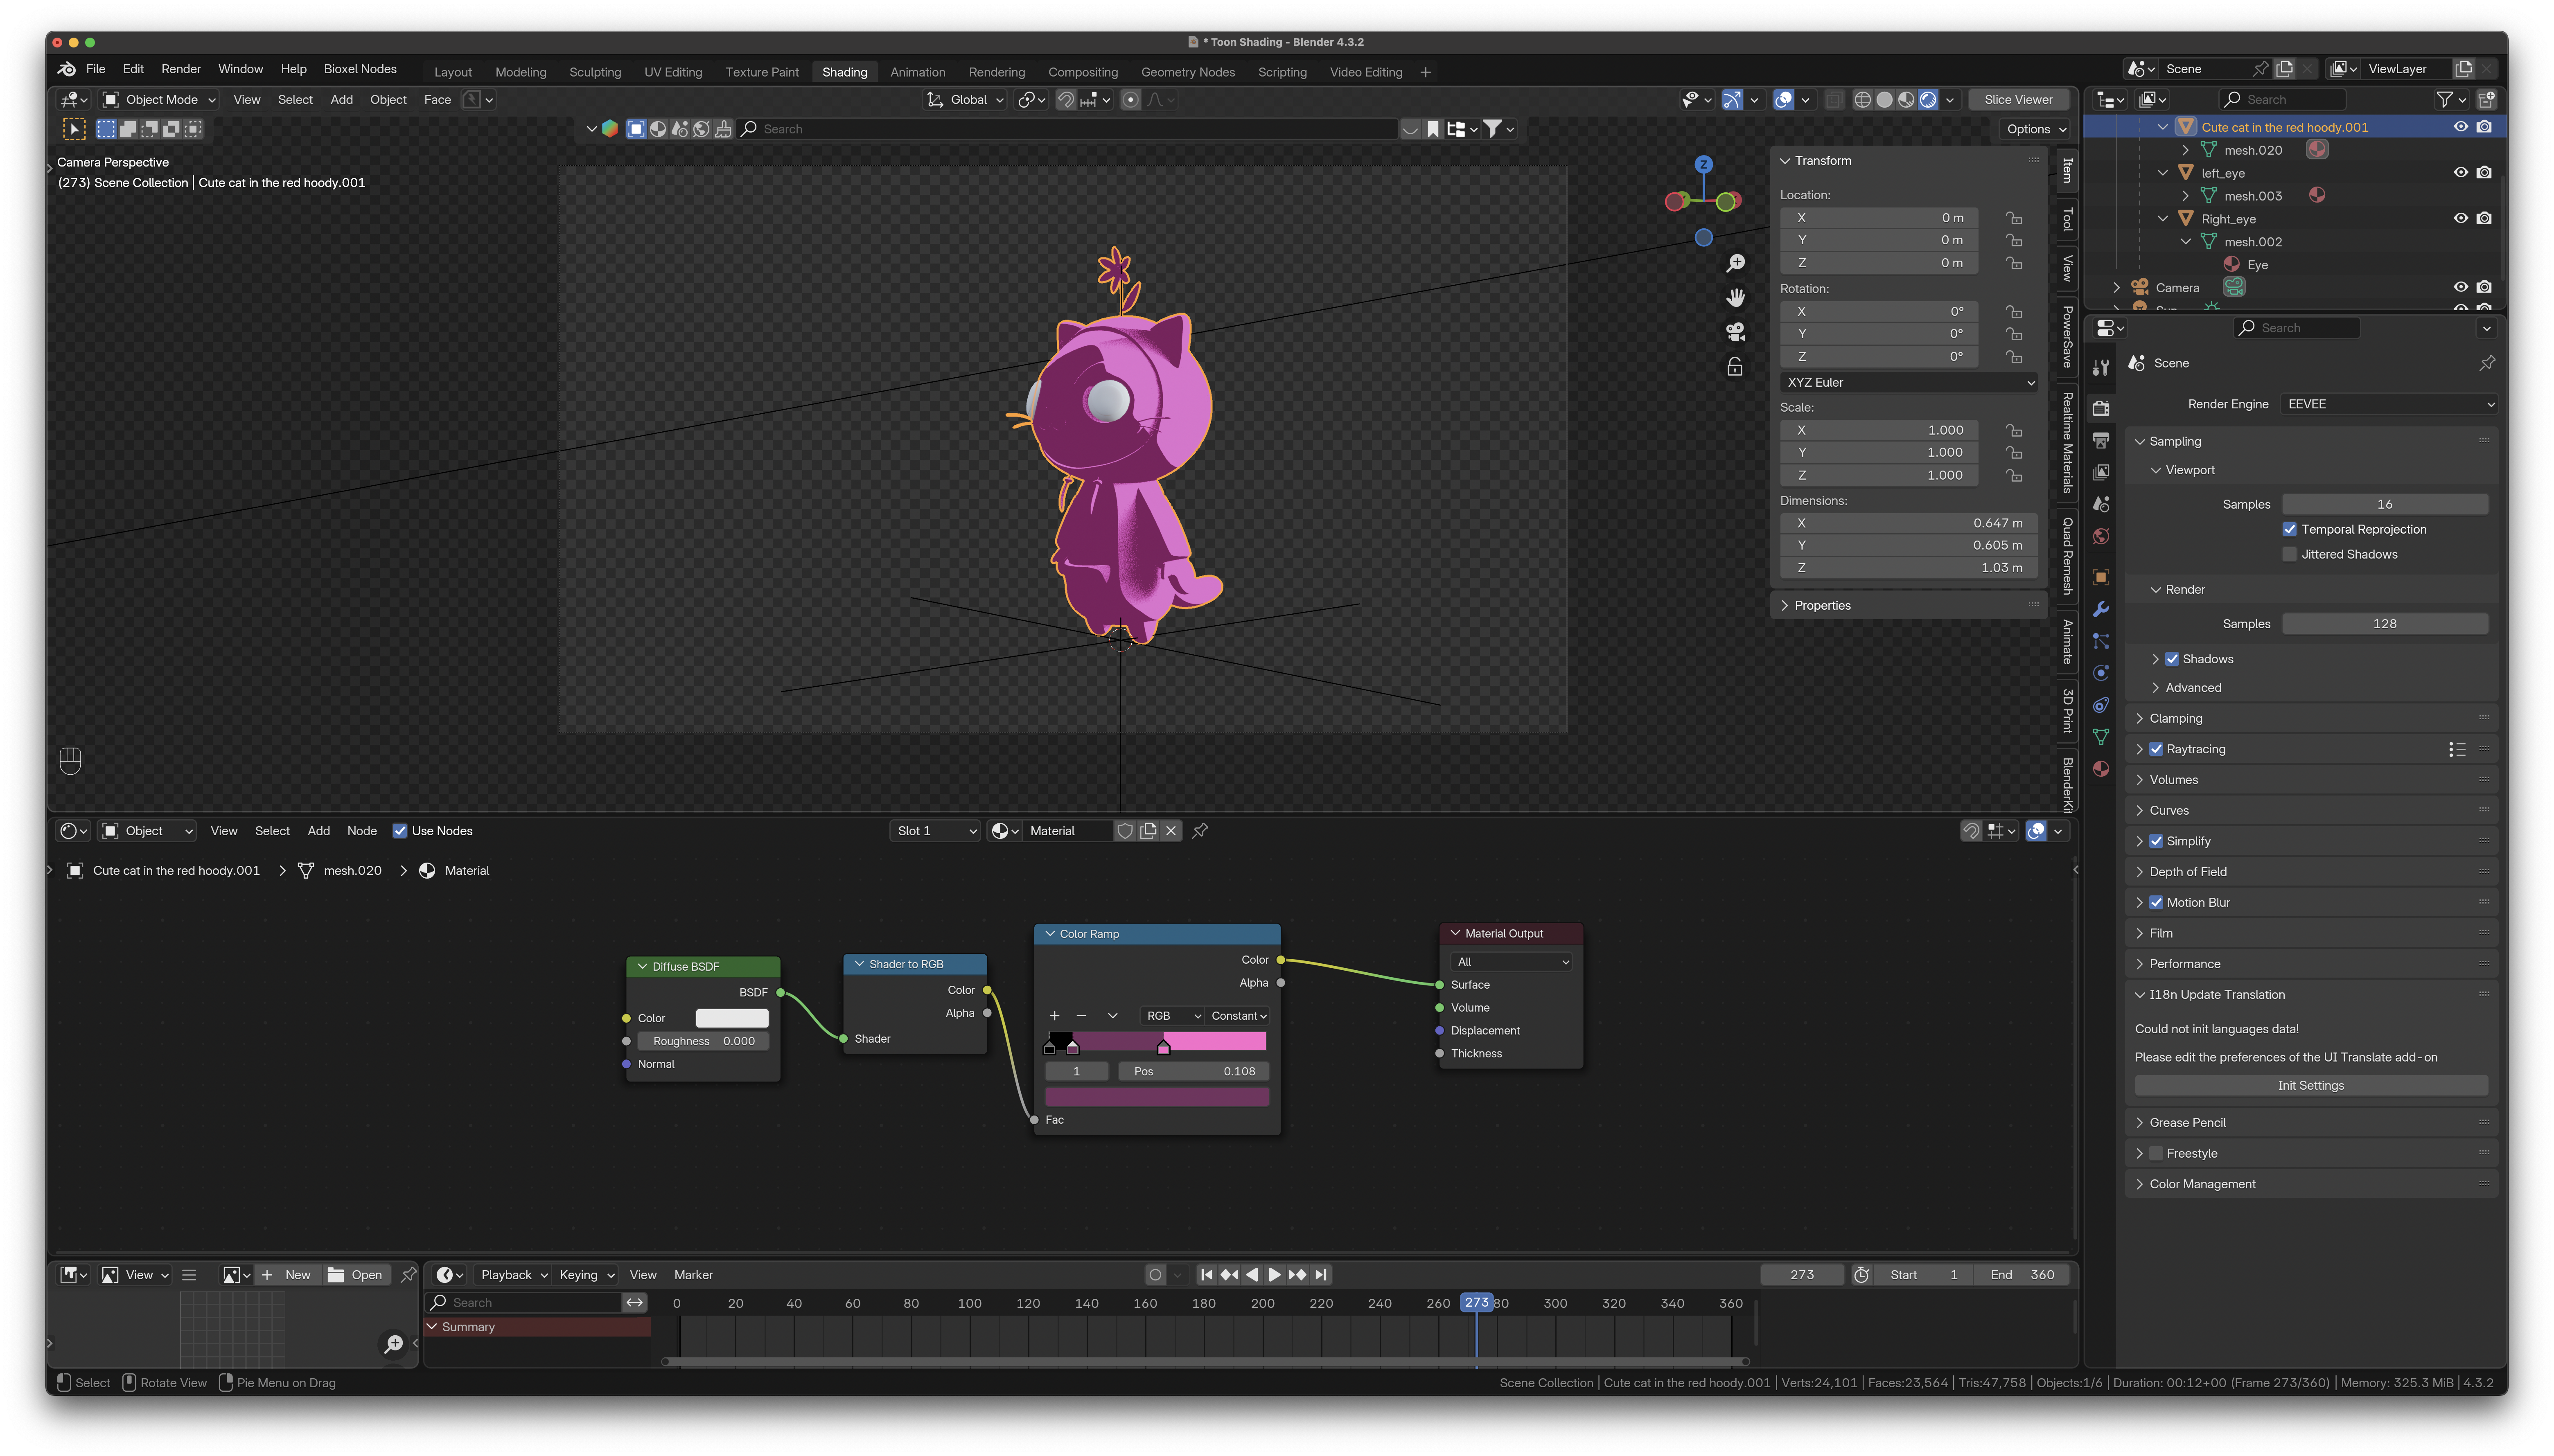Click the fake user shield icon for Material

(x=1125, y=831)
